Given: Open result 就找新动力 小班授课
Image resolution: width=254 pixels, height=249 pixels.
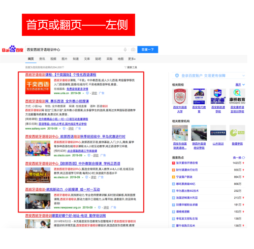Looking at the screenshot, I should pyautogui.click(x=62, y=189).
